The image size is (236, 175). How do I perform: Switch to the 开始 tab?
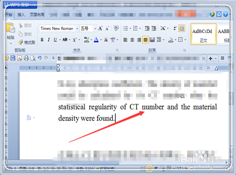point(9,15)
